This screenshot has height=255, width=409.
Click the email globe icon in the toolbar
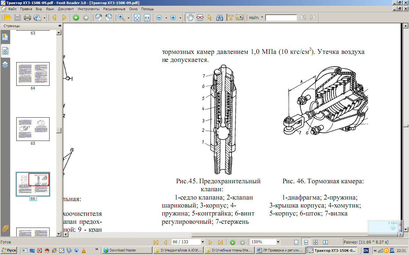(x=37, y=18)
